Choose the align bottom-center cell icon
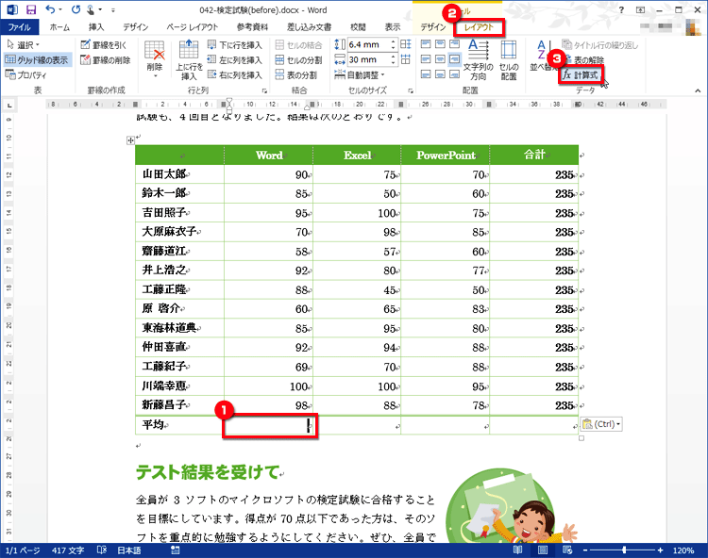 [x=440, y=74]
